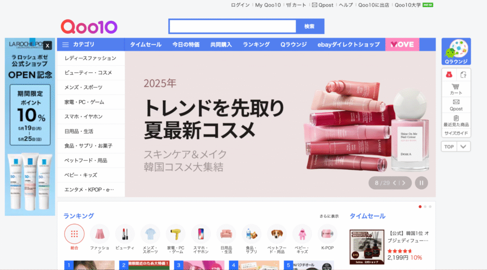This screenshot has width=487, height=270.
Task: Open Qpost link in top bar
Action: pyautogui.click(x=322, y=5)
